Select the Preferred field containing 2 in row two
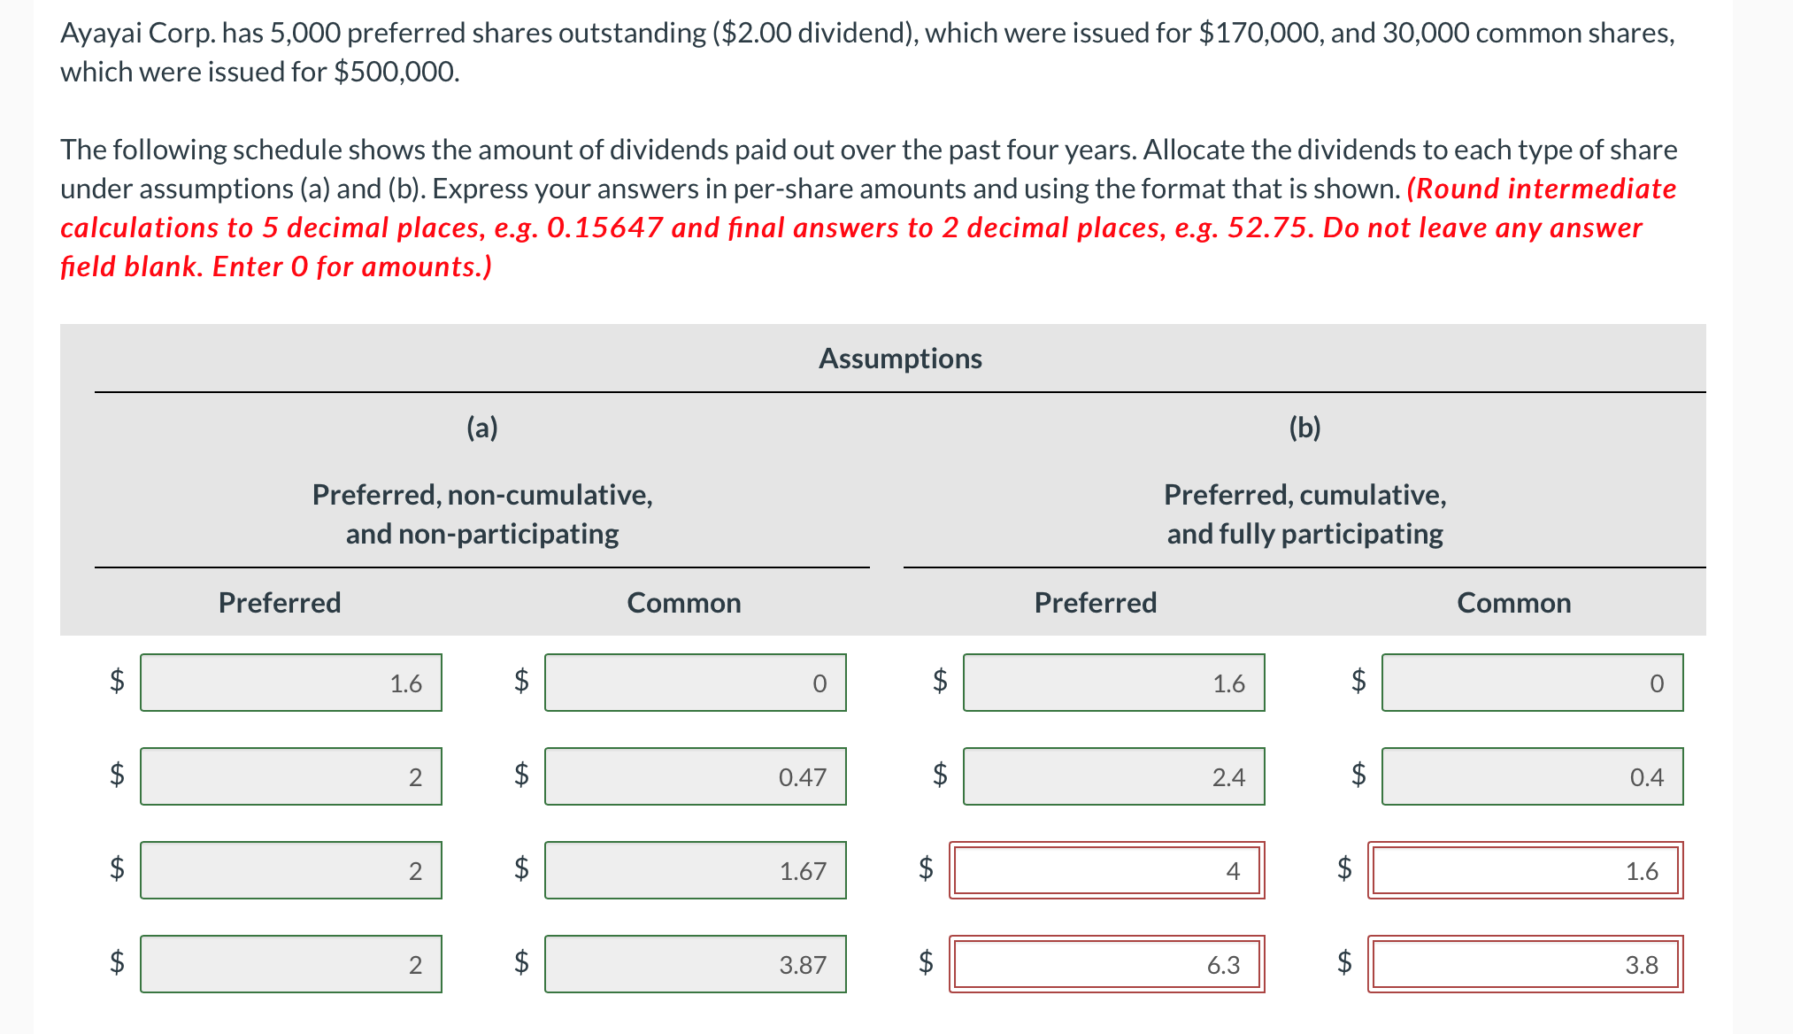 tap(292, 776)
